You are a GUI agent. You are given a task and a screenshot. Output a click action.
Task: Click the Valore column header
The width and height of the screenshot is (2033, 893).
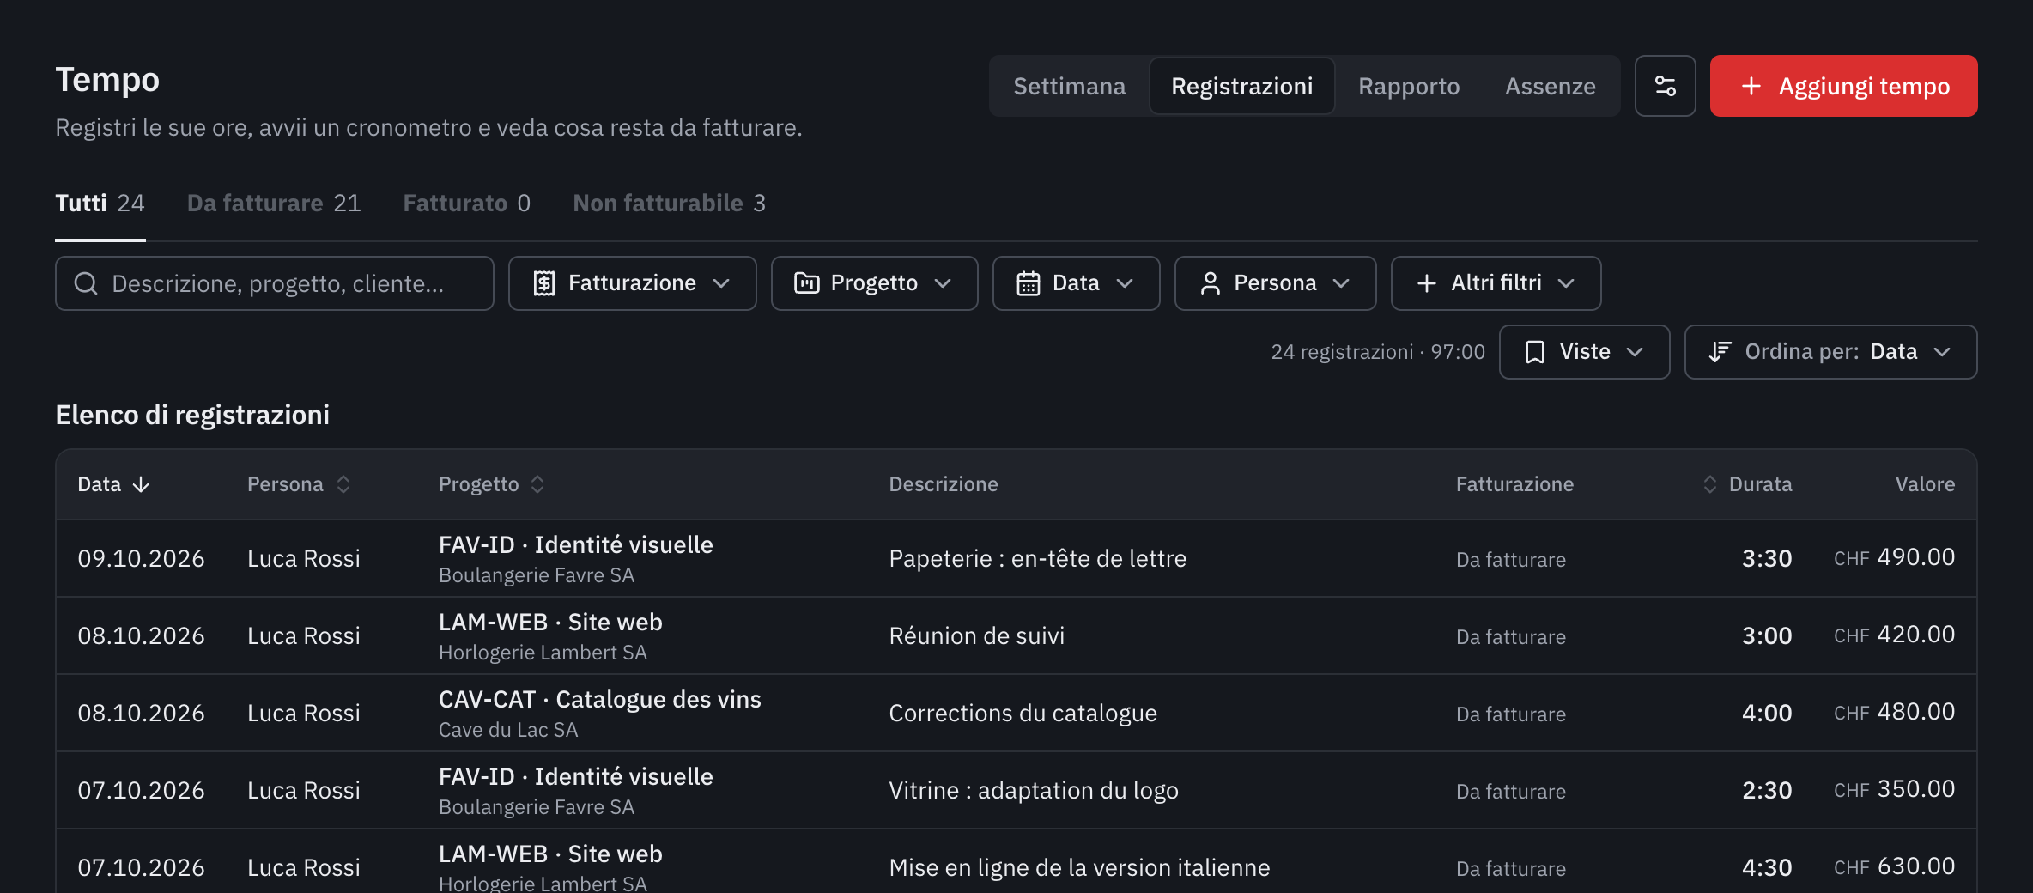click(x=1925, y=484)
